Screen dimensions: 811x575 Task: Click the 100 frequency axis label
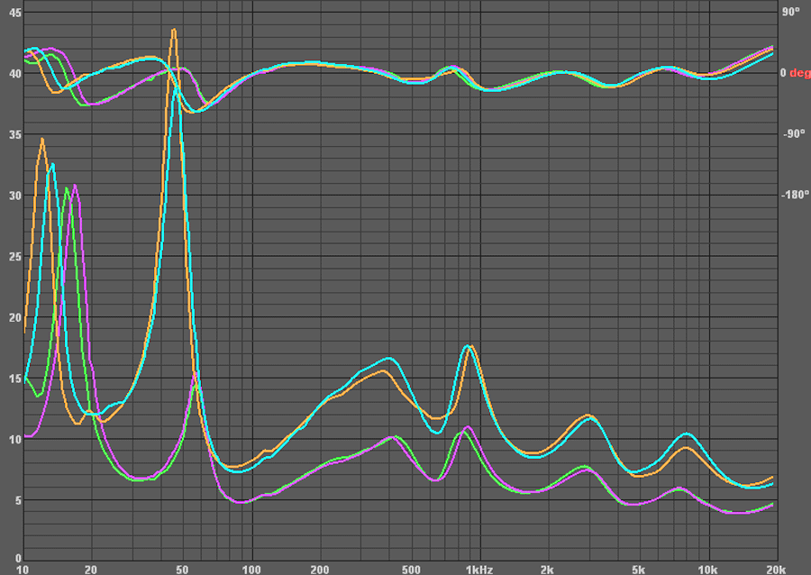(251, 570)
